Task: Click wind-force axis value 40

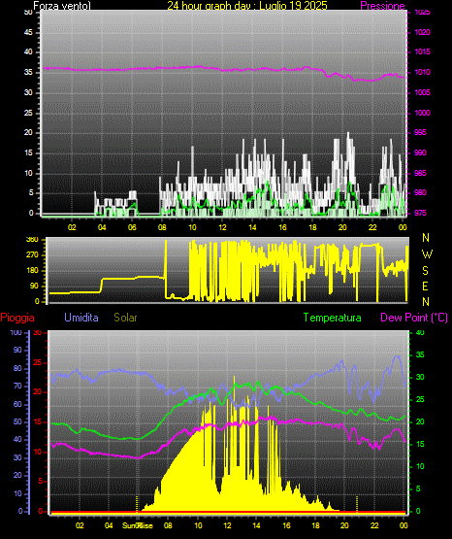Action: point(28,51)
